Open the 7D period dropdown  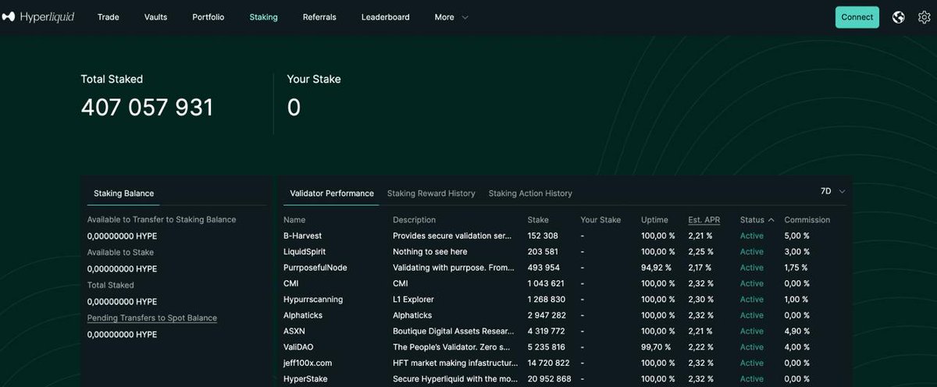pyautogui.click(x=833, y=191)
